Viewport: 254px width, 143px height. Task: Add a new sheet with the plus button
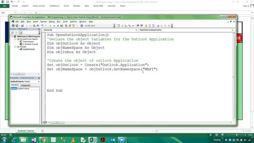tap(42, 131)
